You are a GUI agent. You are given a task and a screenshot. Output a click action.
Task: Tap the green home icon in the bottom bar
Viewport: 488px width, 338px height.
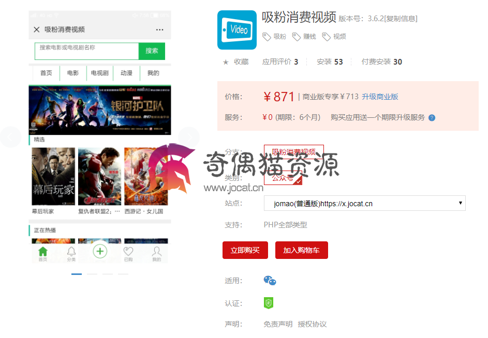pyautogui.click(x=42, y=251)
